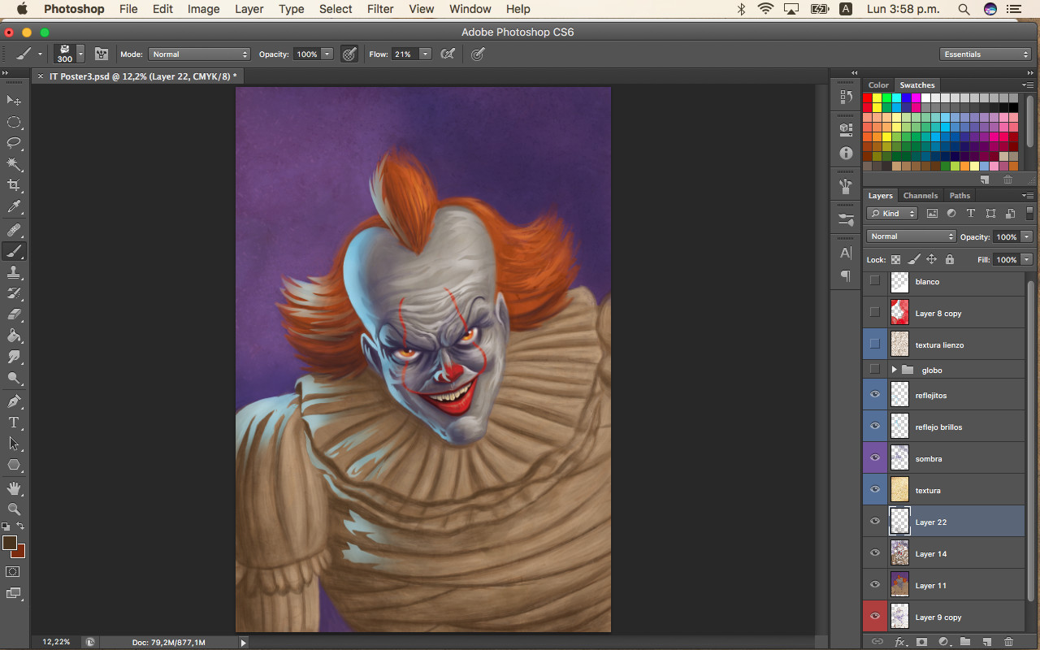Create a new layer group
The image size is (1040, 650).
point(964,642)
